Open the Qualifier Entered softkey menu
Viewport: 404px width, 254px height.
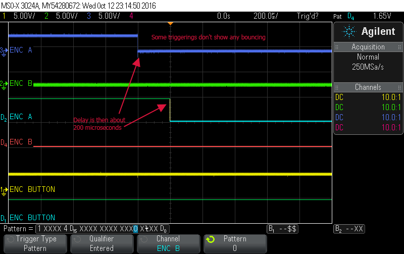102,243
